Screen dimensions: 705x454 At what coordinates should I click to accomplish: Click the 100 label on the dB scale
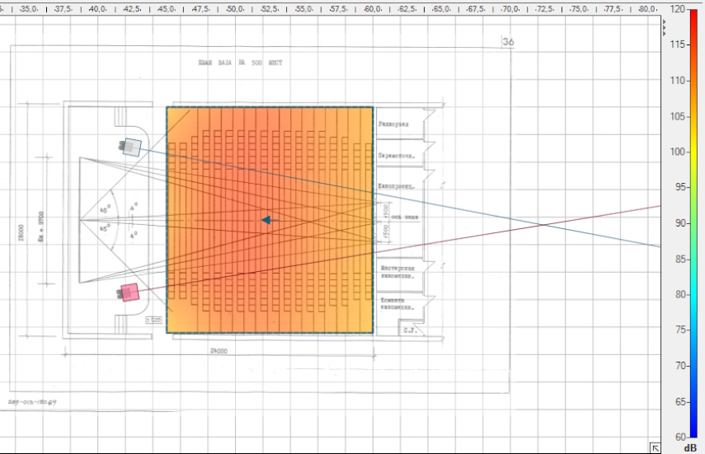coord(678,152)
